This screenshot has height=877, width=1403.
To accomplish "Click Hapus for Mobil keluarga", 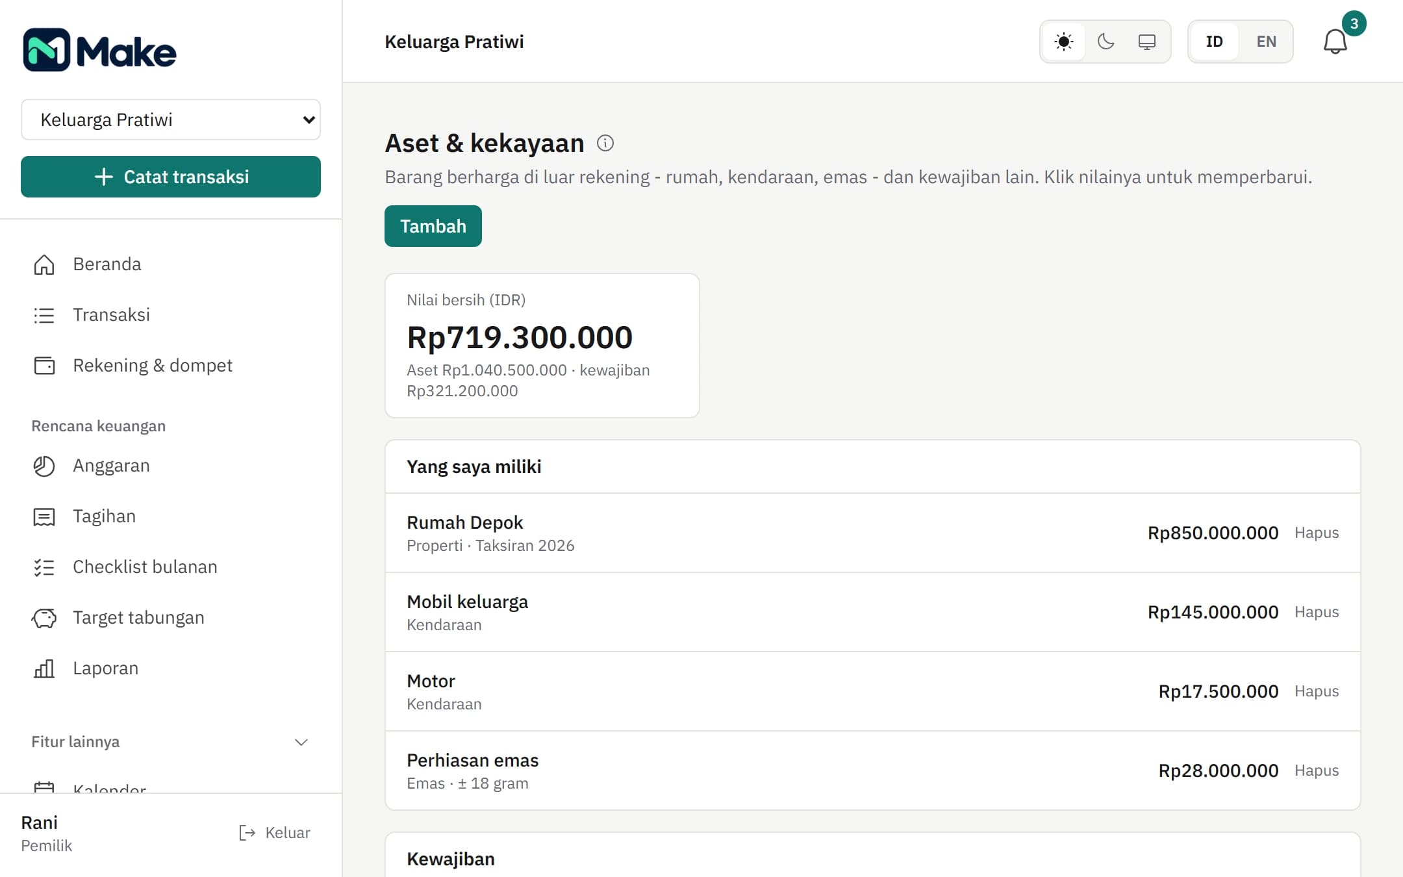I will point(1317,612).
